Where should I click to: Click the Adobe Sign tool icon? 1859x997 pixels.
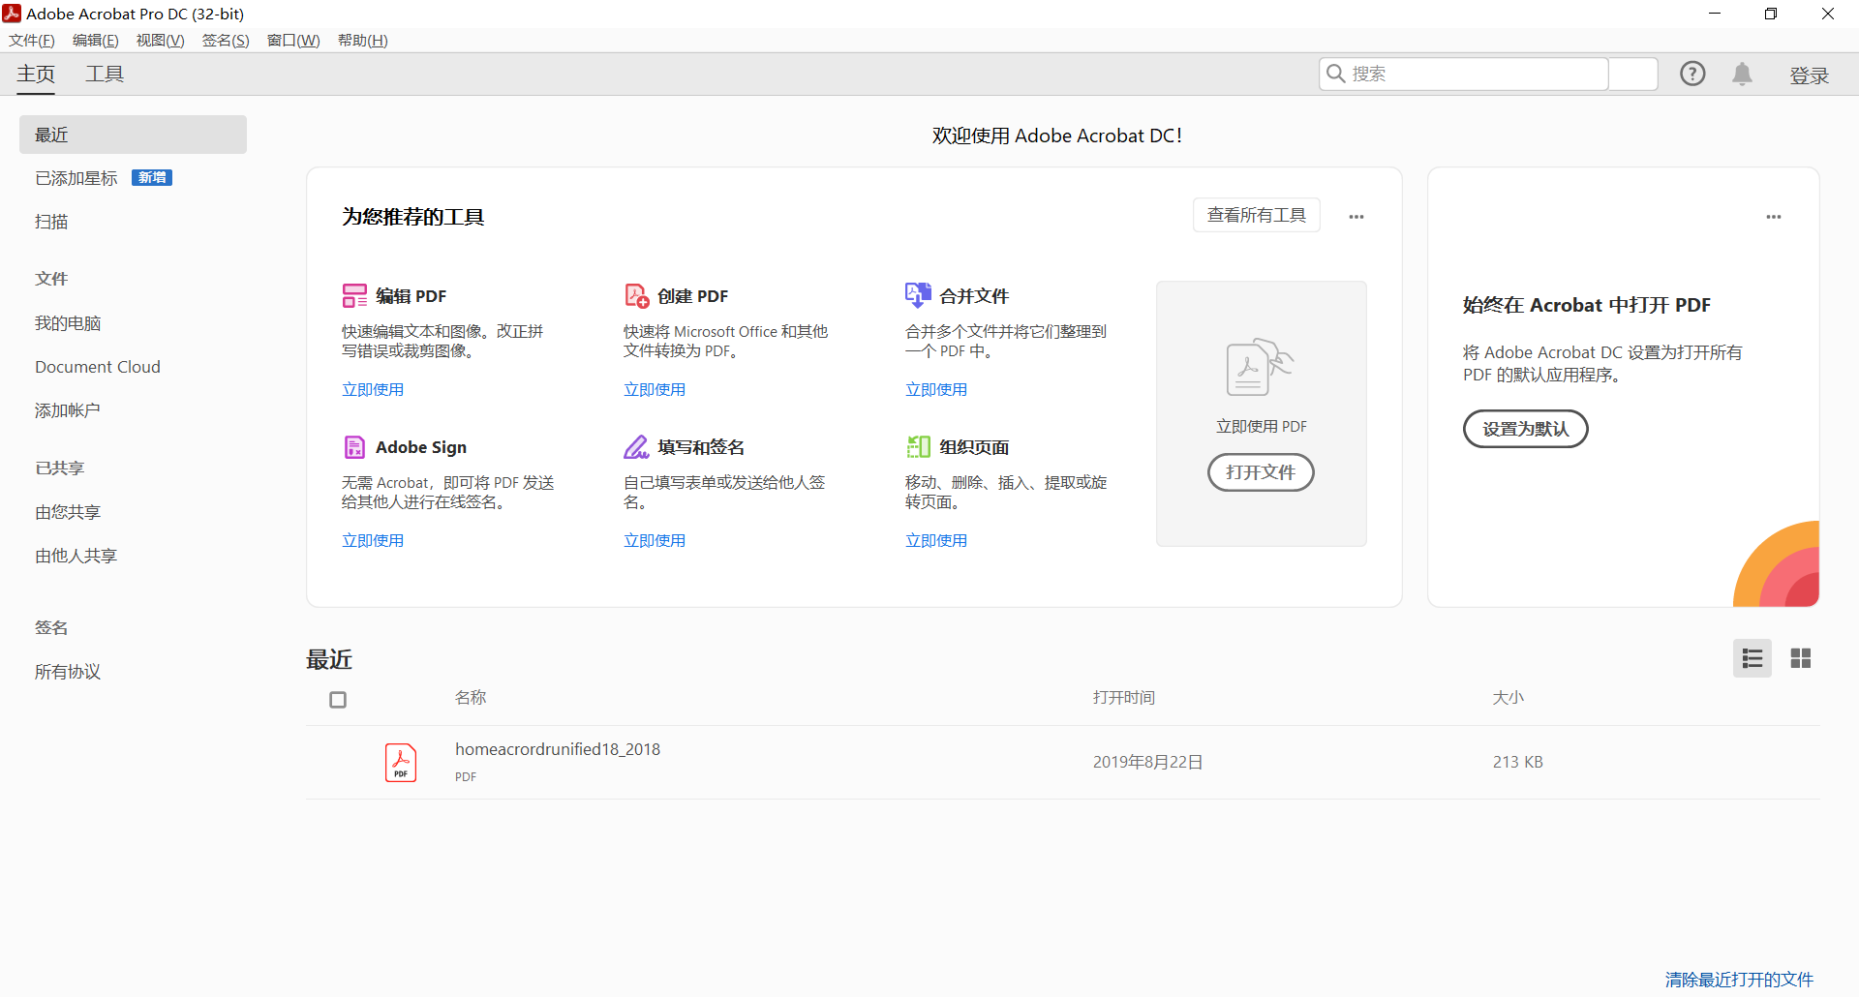click(x=354, y=446)
